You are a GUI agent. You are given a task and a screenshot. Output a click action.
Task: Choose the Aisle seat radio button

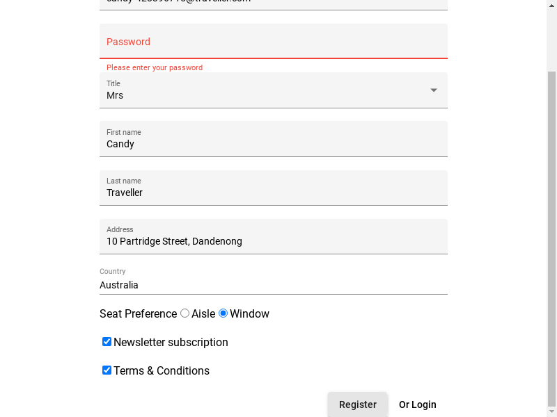coord(185,313)
